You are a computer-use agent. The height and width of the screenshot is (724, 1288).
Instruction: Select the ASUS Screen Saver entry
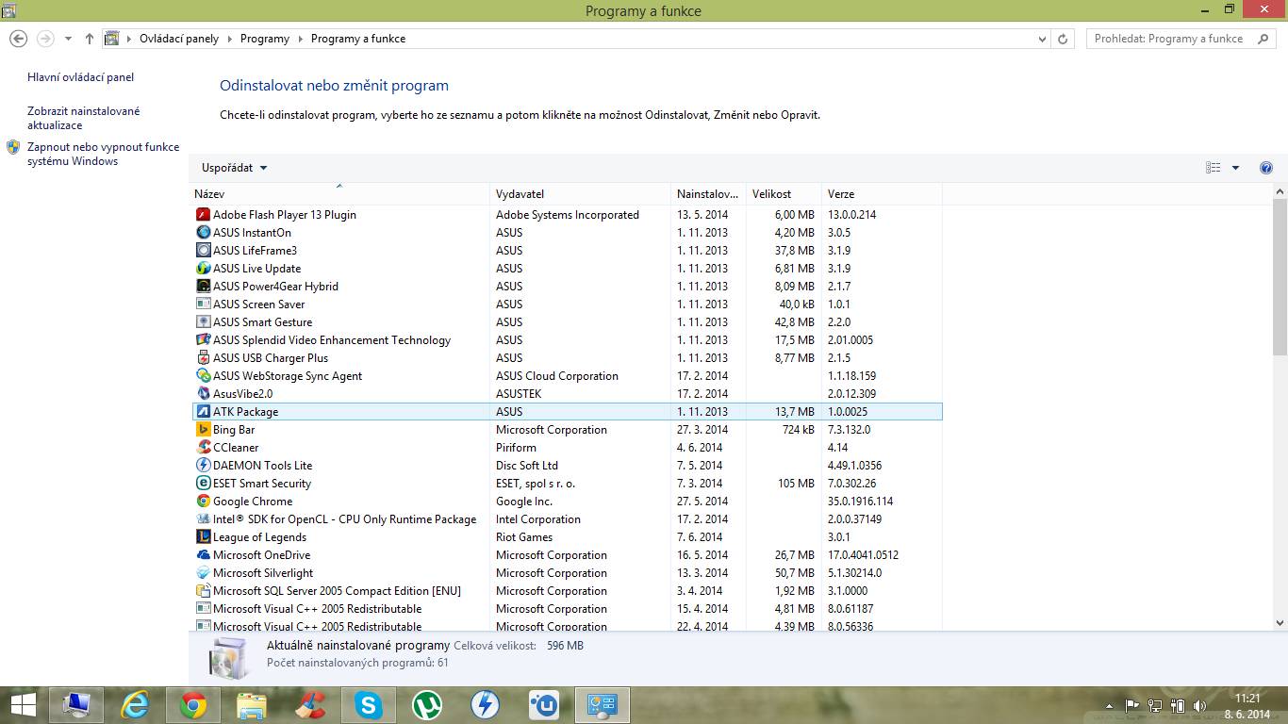[567, 304]
